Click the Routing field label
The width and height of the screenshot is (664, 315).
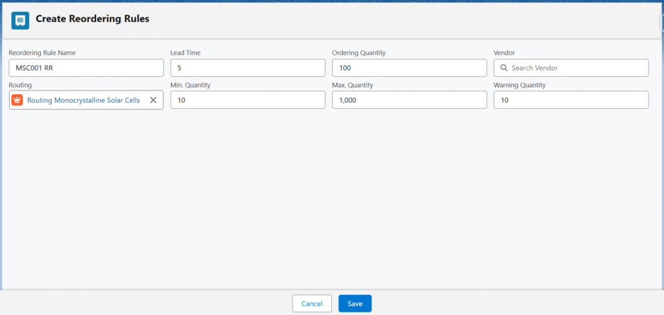tap(20, 85)
